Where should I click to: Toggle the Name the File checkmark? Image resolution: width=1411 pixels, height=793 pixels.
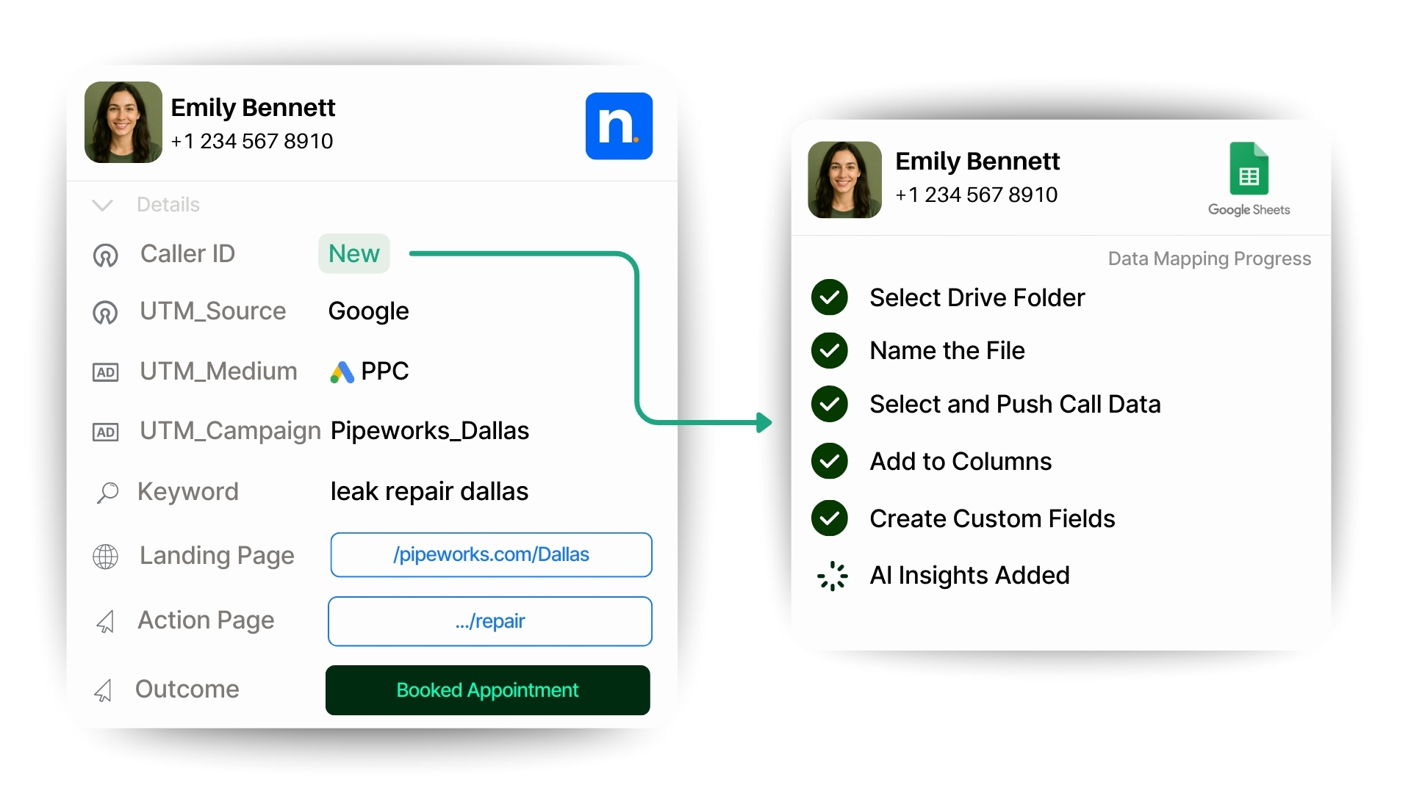830,350
